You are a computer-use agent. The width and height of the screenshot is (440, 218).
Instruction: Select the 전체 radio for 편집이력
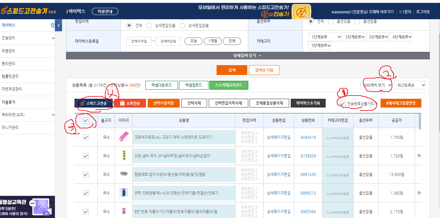(x=130, y=25)
